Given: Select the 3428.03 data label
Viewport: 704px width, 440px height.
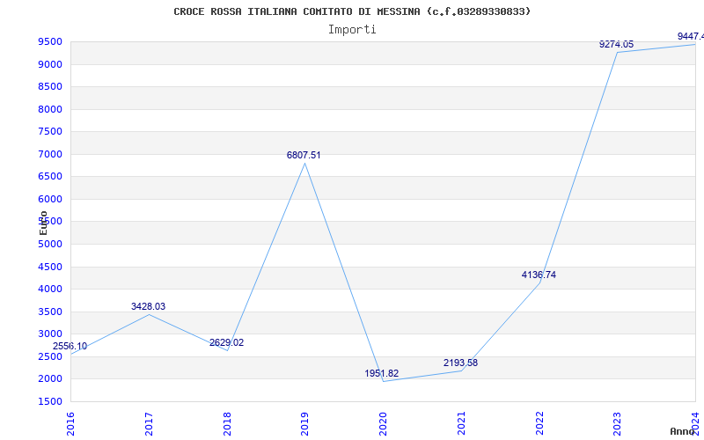Looking at the screenshot, I should (148, 306).
